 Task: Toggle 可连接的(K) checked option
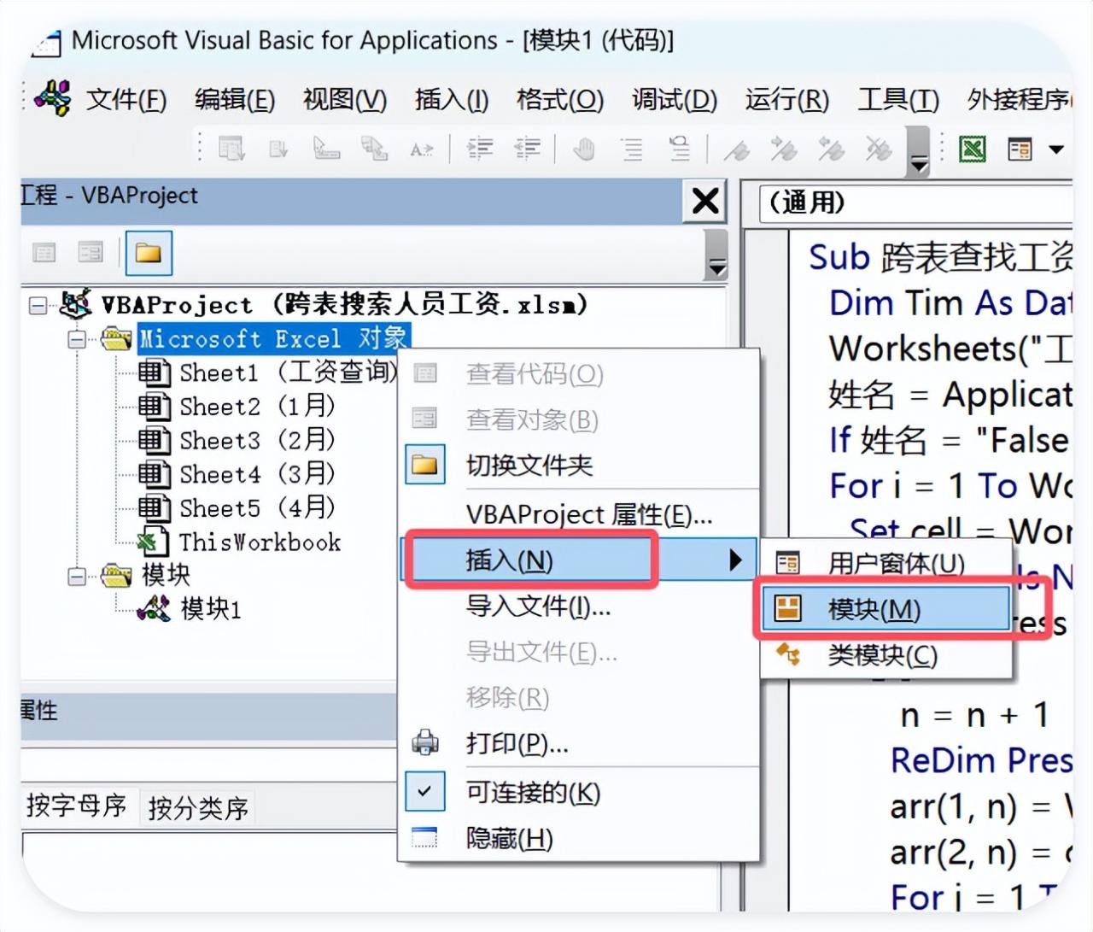[579, 793]
